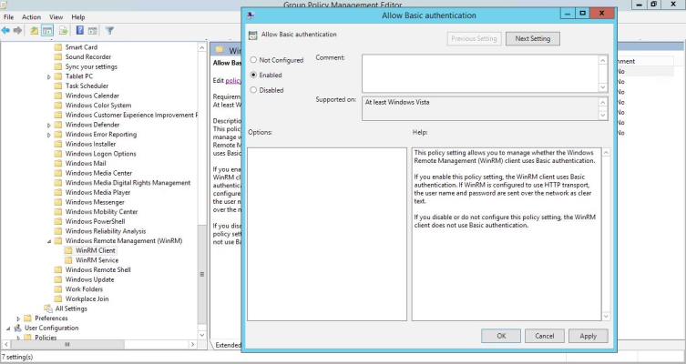Click the Next Setting button
Image resolution: width=686 pixels, height=364 pixels.
(532, 38)
